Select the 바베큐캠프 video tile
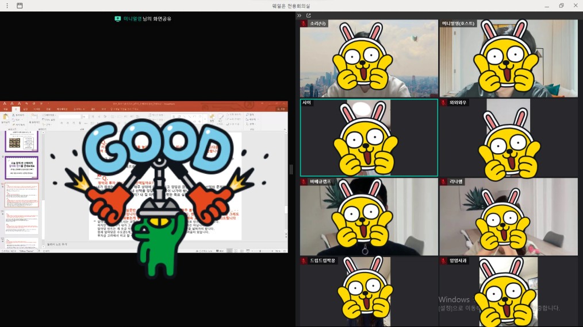Screen dimensions: 583x327 tap(369, 216)
